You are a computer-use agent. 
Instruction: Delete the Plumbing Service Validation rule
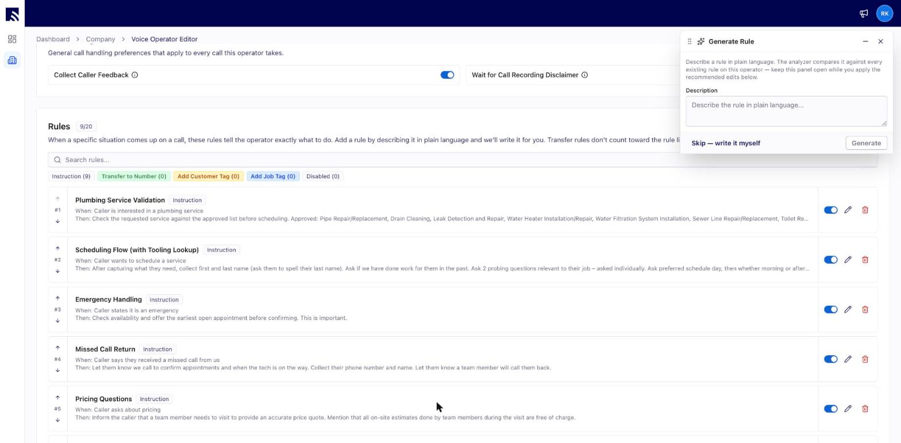pyautogui.click(x=865, y=210)
